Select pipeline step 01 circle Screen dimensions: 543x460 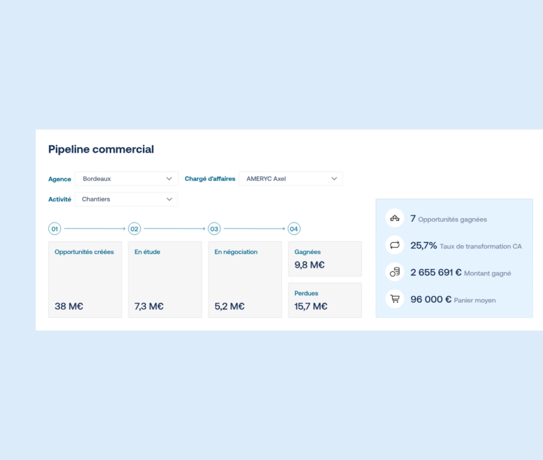(x=56, y=228)
